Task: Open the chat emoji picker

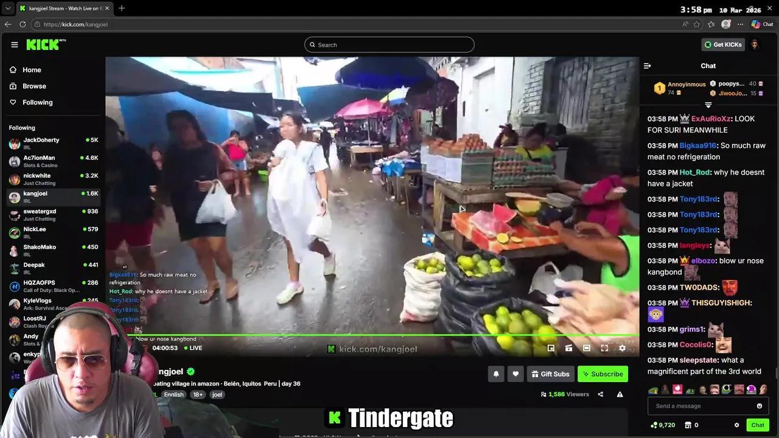Action: [760, 406]
